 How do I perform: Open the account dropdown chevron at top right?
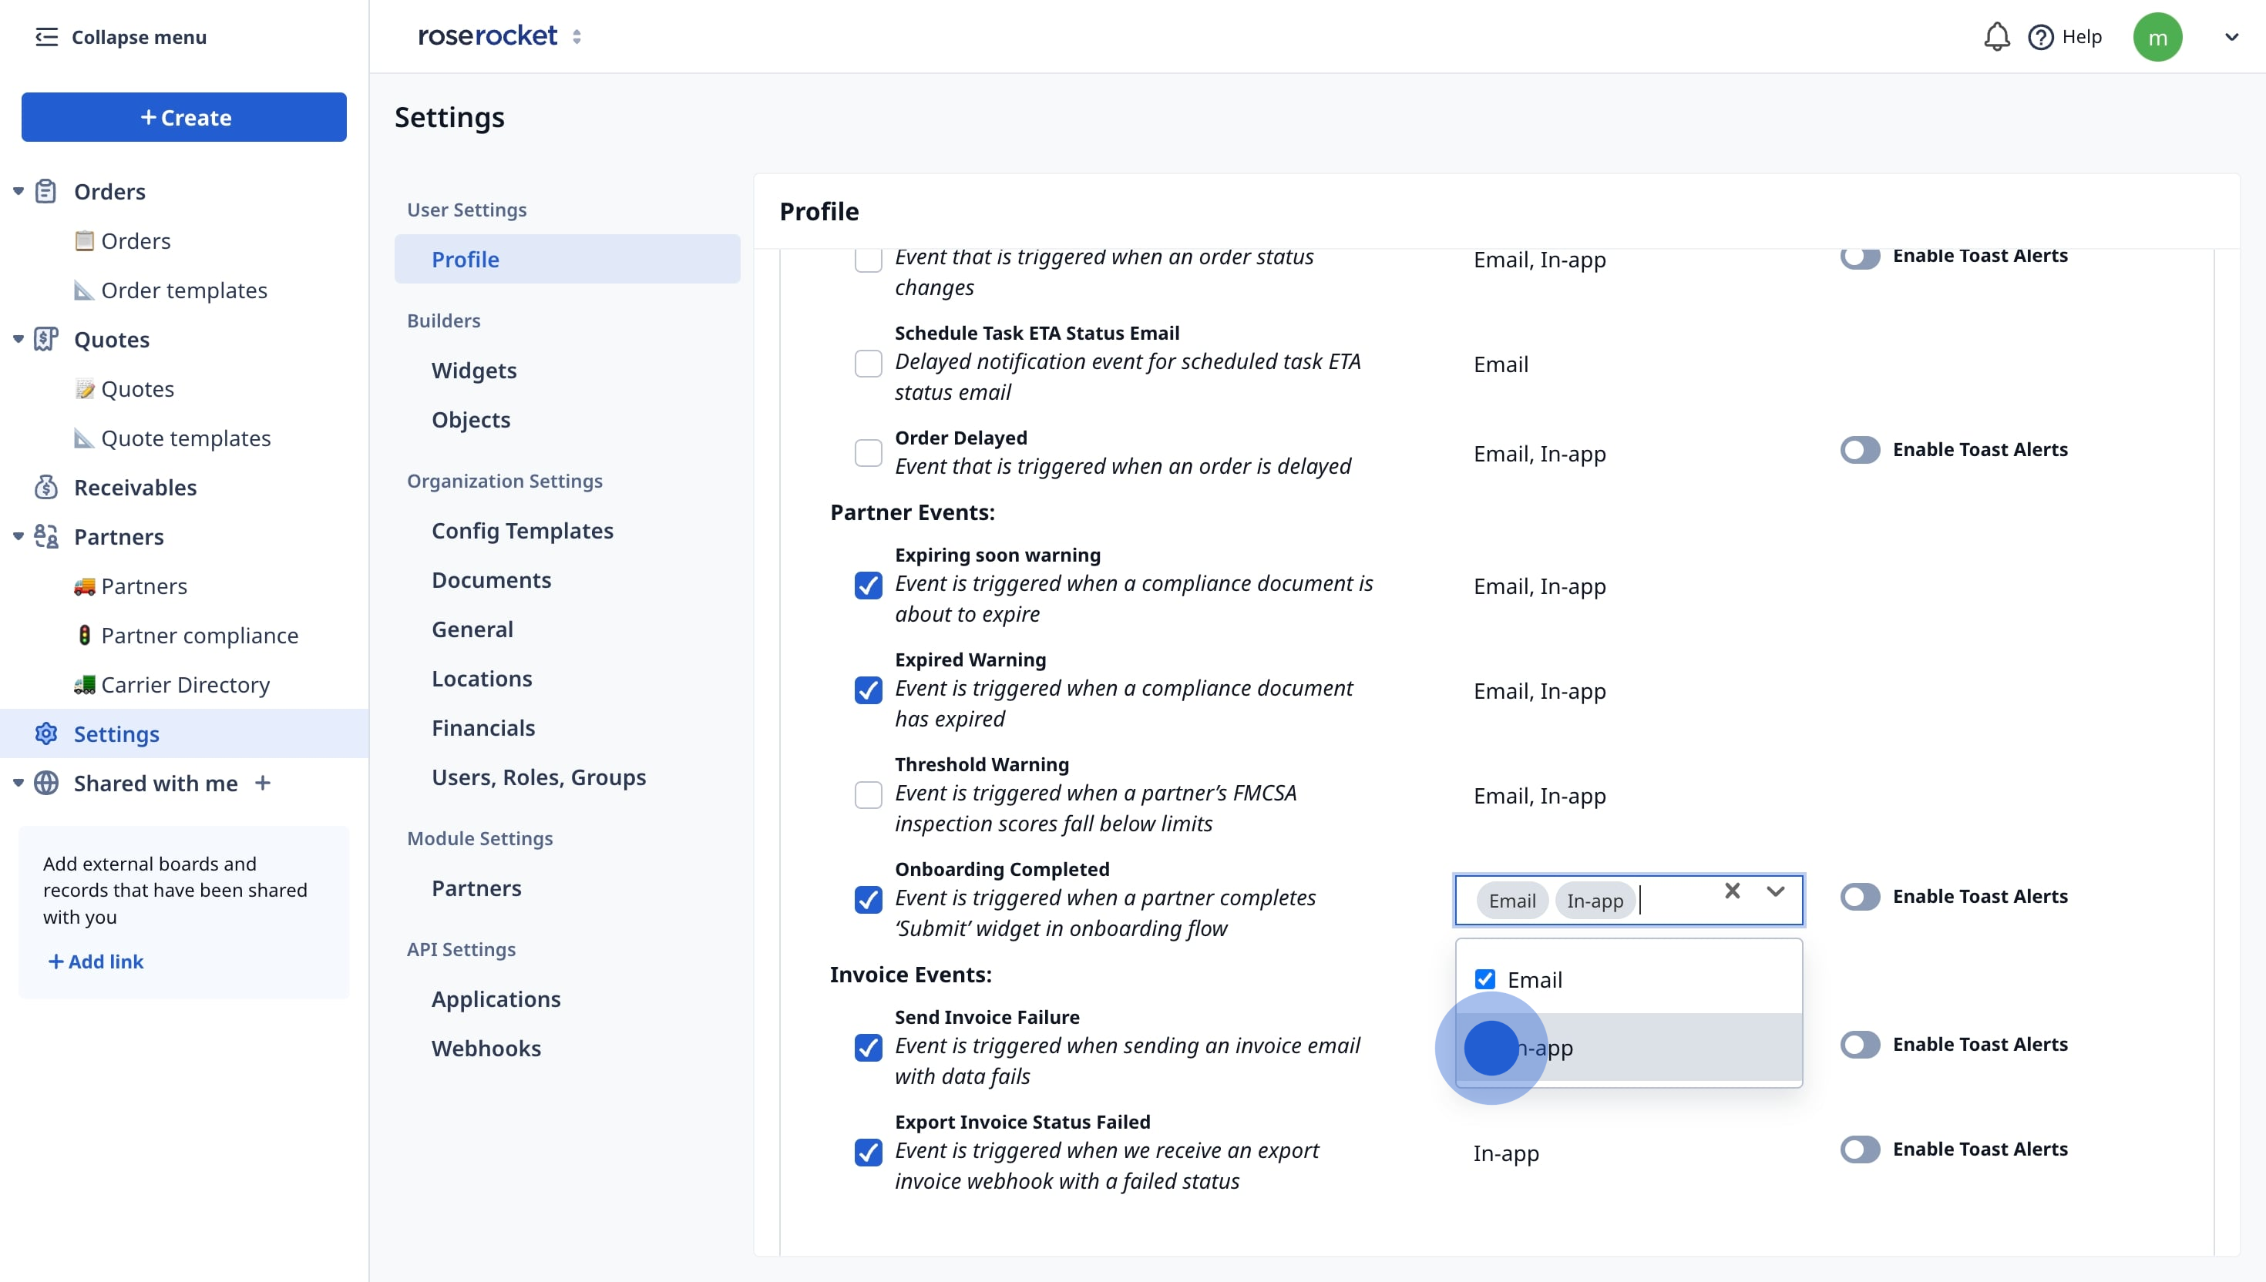[x=2231, y=37]
